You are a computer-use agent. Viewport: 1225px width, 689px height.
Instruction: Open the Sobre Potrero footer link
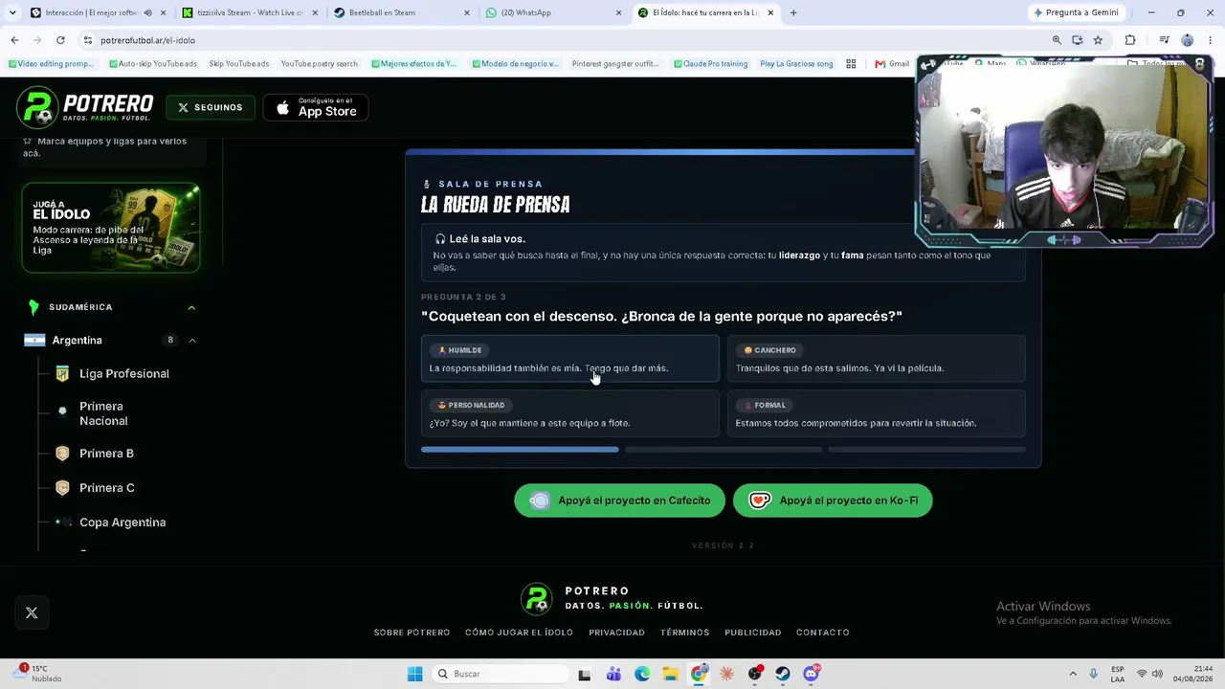coord(412,633)
